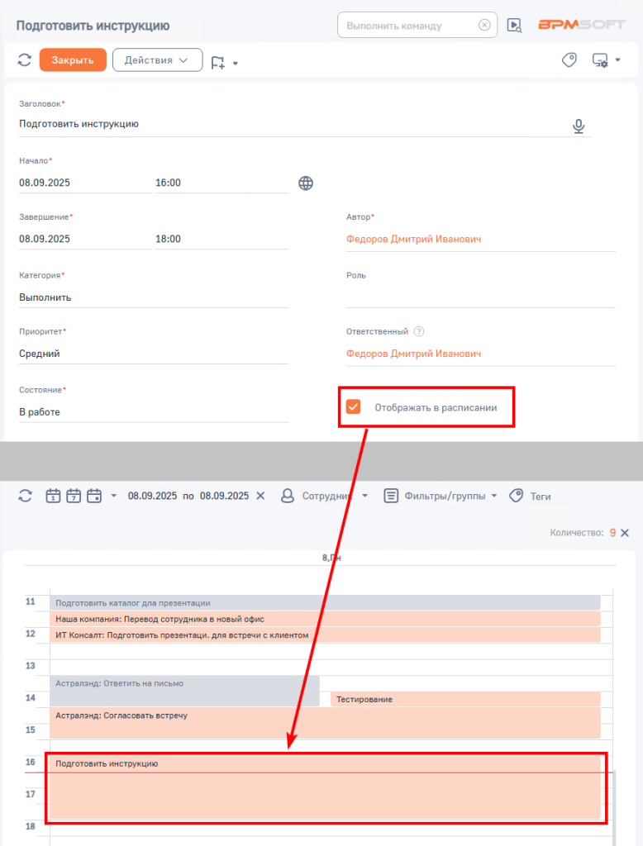
Task: Open the Федоров Дмитрий Иванович author link
Action: (413, 239)
